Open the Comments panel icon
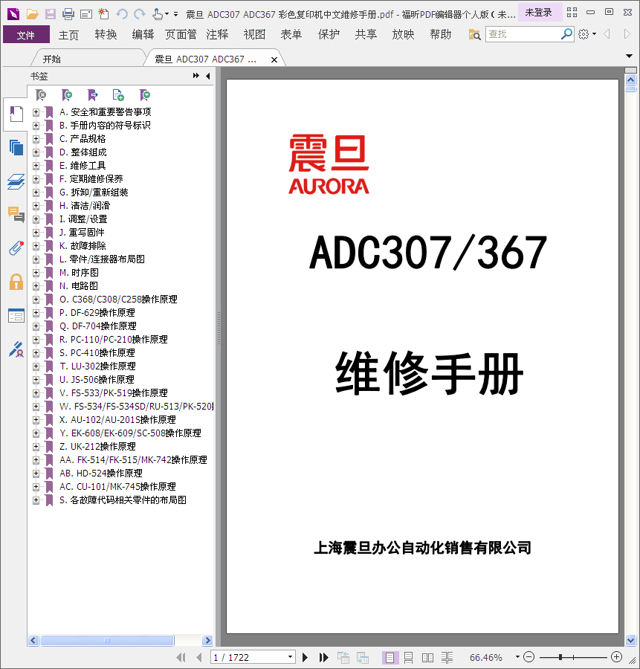Viewport: 640px width, 669px height. pyautogui.click(x=16, y=214)
